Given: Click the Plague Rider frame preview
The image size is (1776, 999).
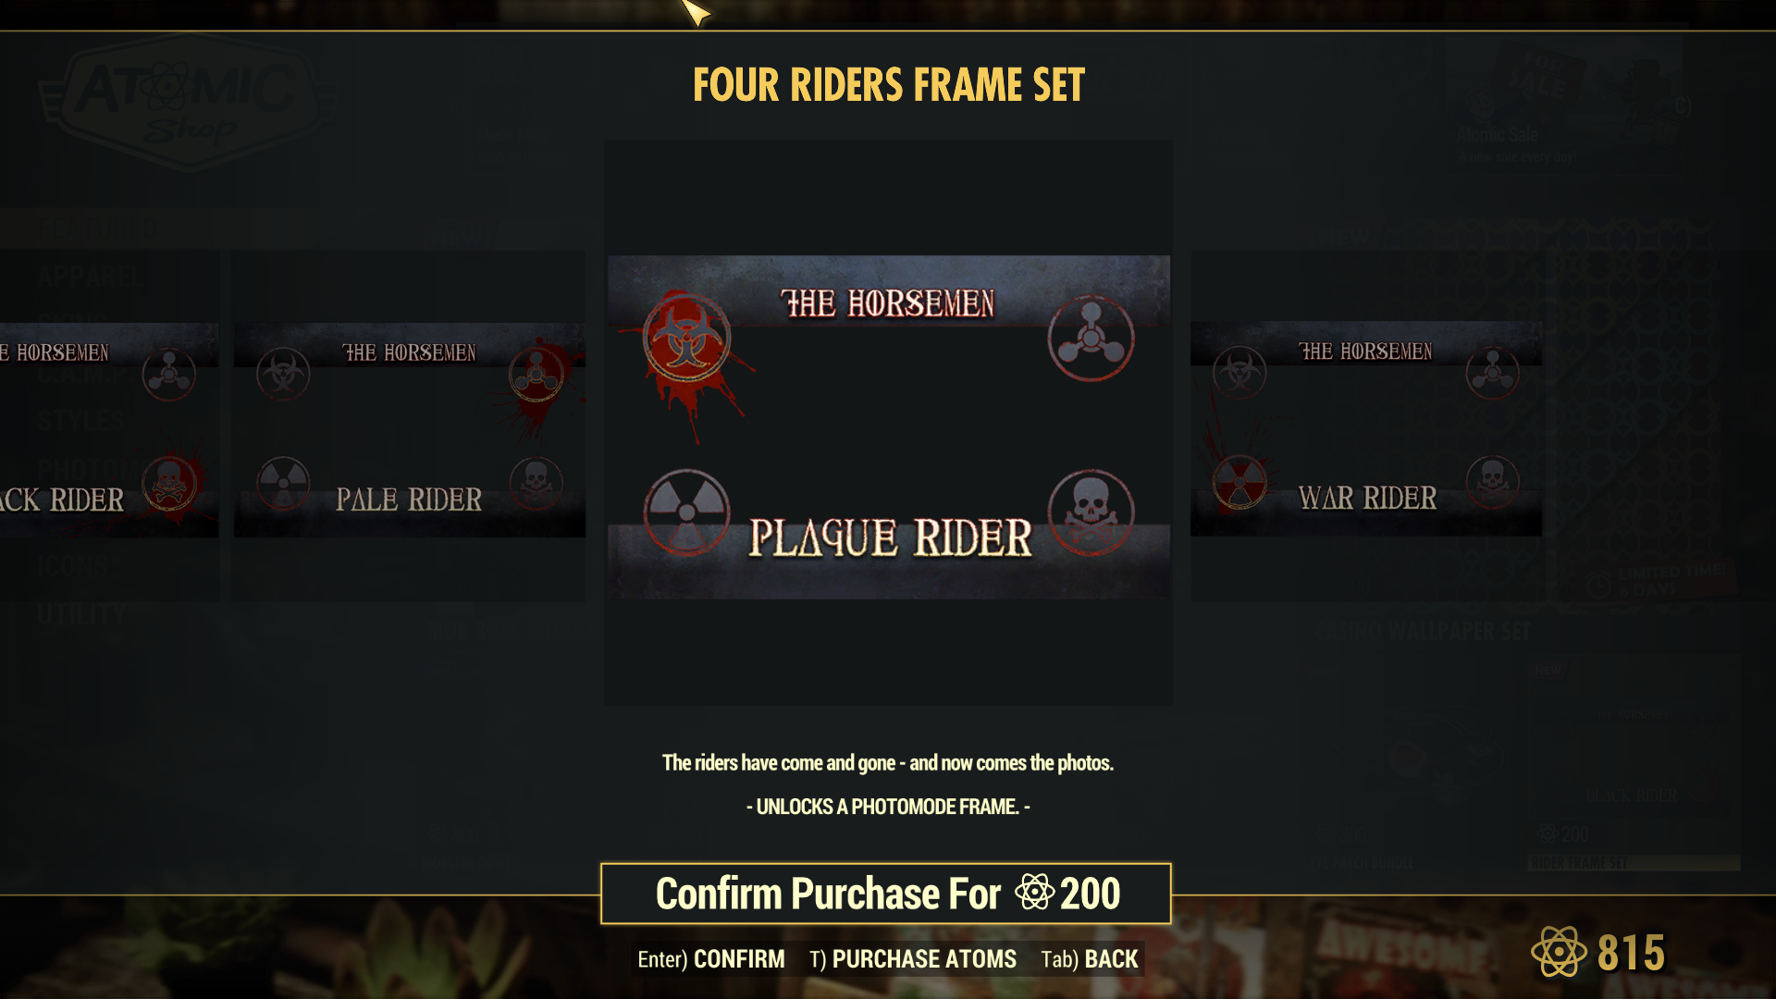Looking at the screenshot, I should [x=888, y=426].
